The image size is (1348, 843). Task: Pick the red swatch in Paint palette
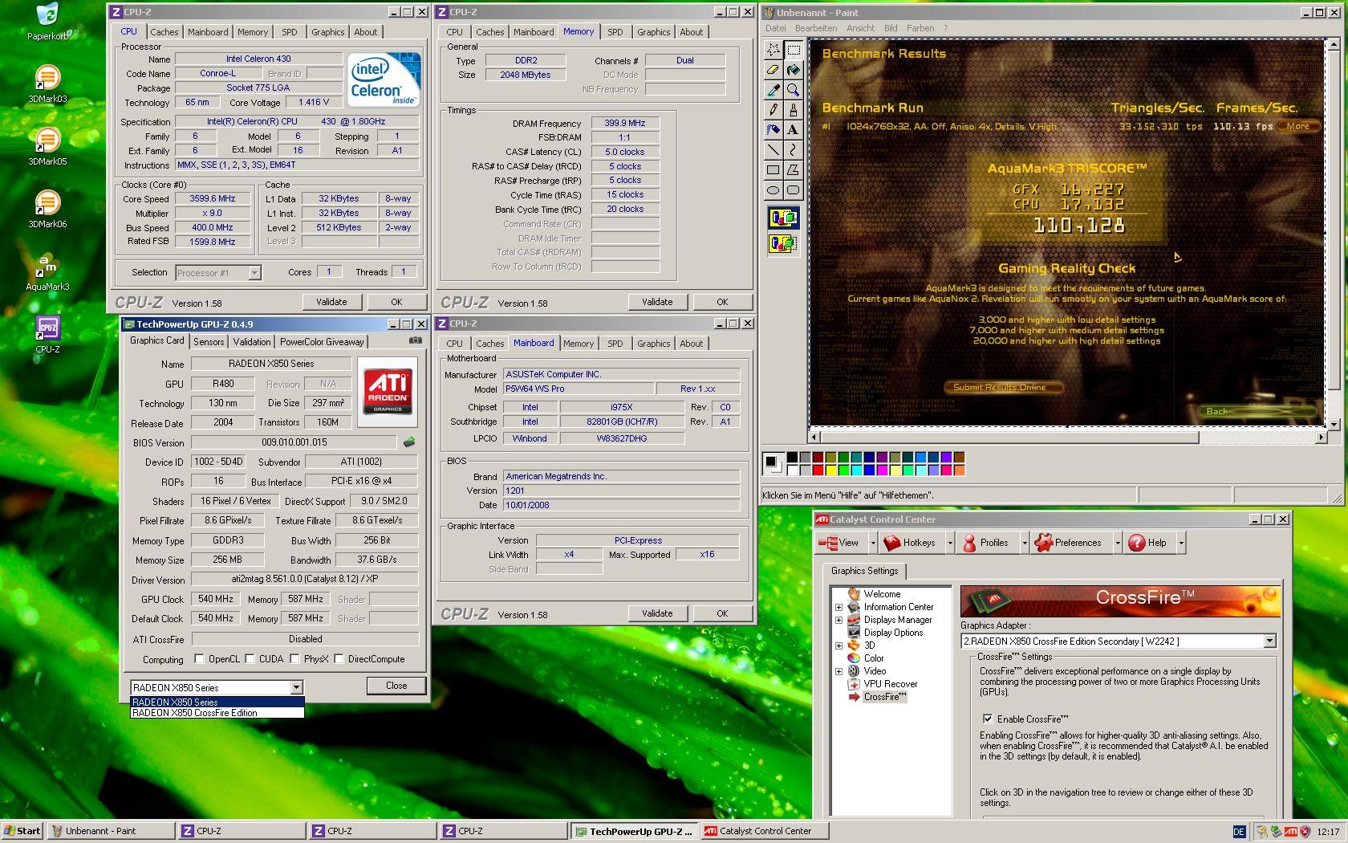coord(818,470)
